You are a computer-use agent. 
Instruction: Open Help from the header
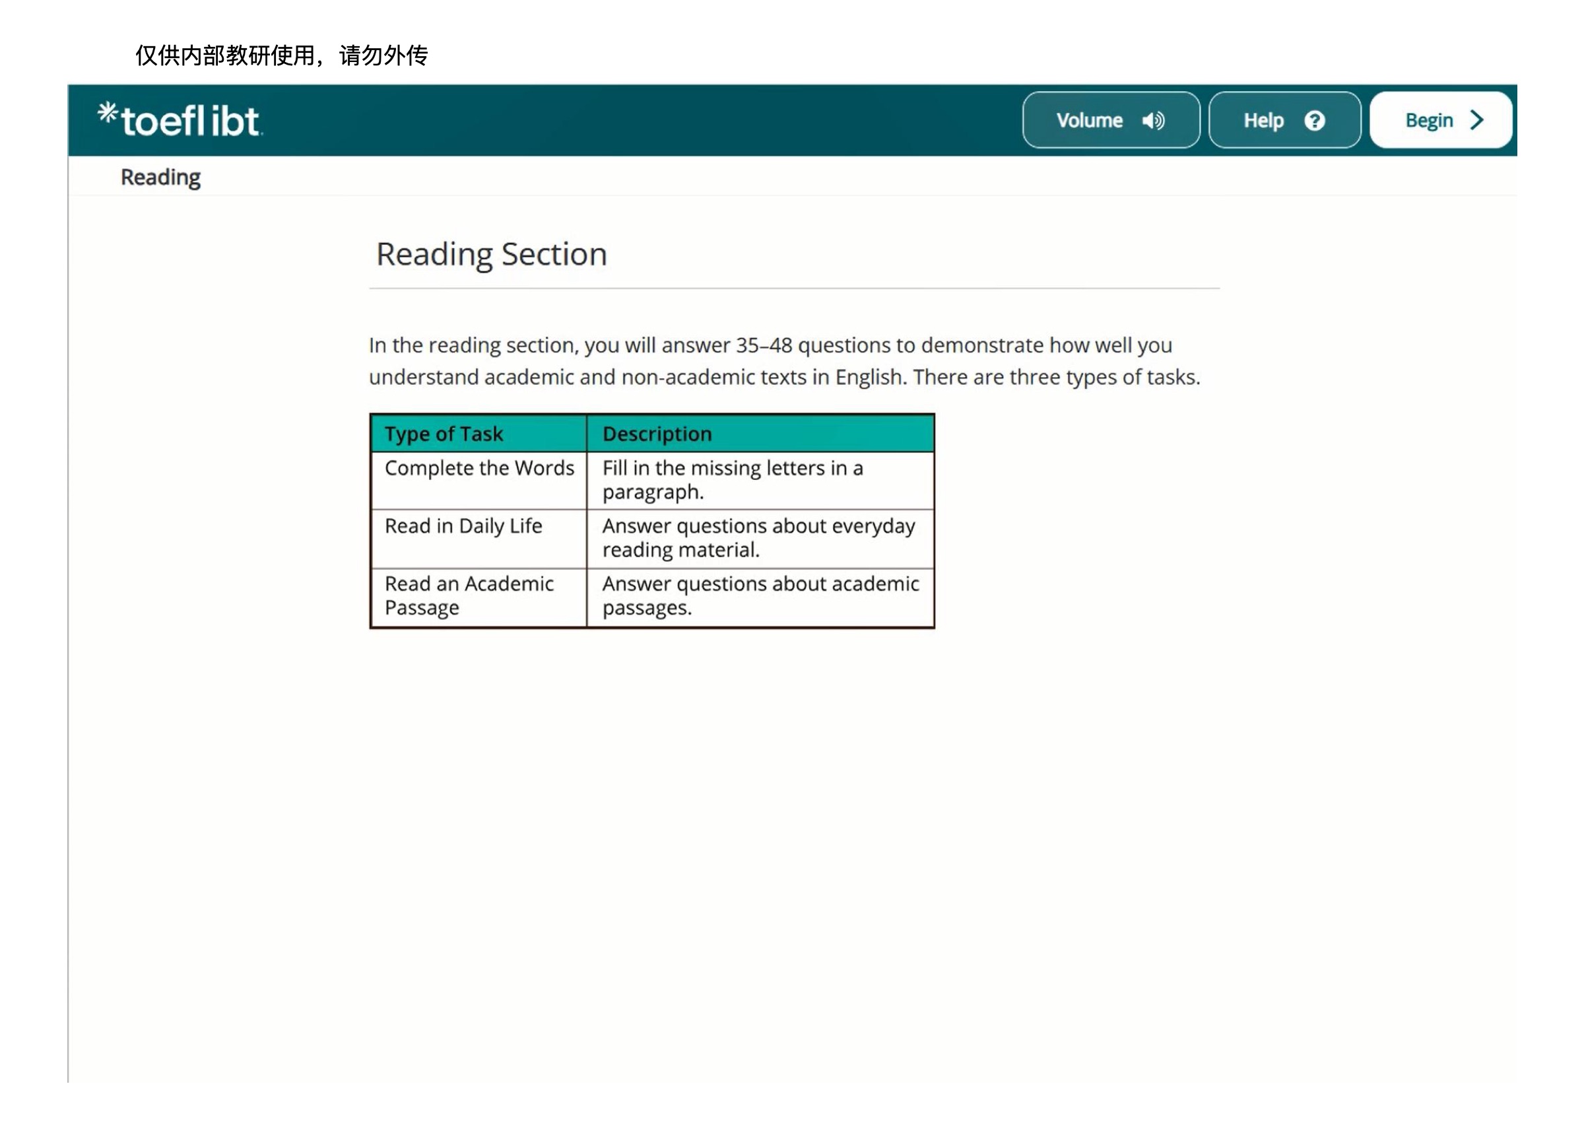coord(1284,120)
